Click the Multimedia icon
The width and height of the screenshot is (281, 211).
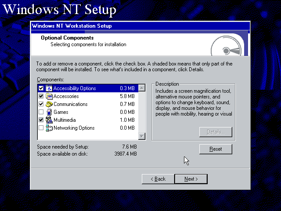pyautogui.click(x=49, y=120)
